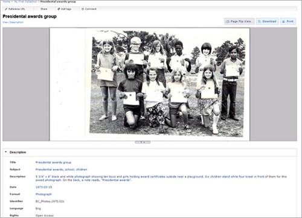Grab the image viewer resize handle
Screen dimensions: 302x218
tap(143, 142)
